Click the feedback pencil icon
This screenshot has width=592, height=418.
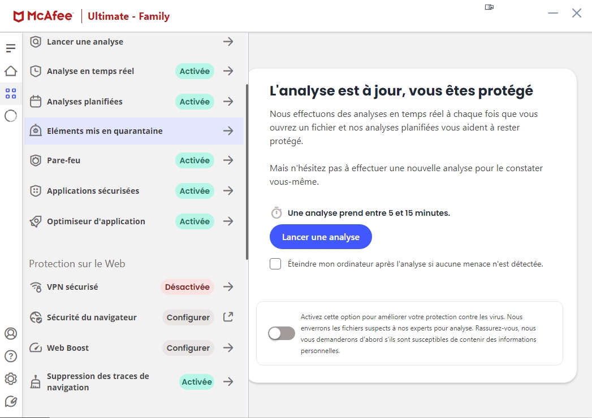(11, 402)
